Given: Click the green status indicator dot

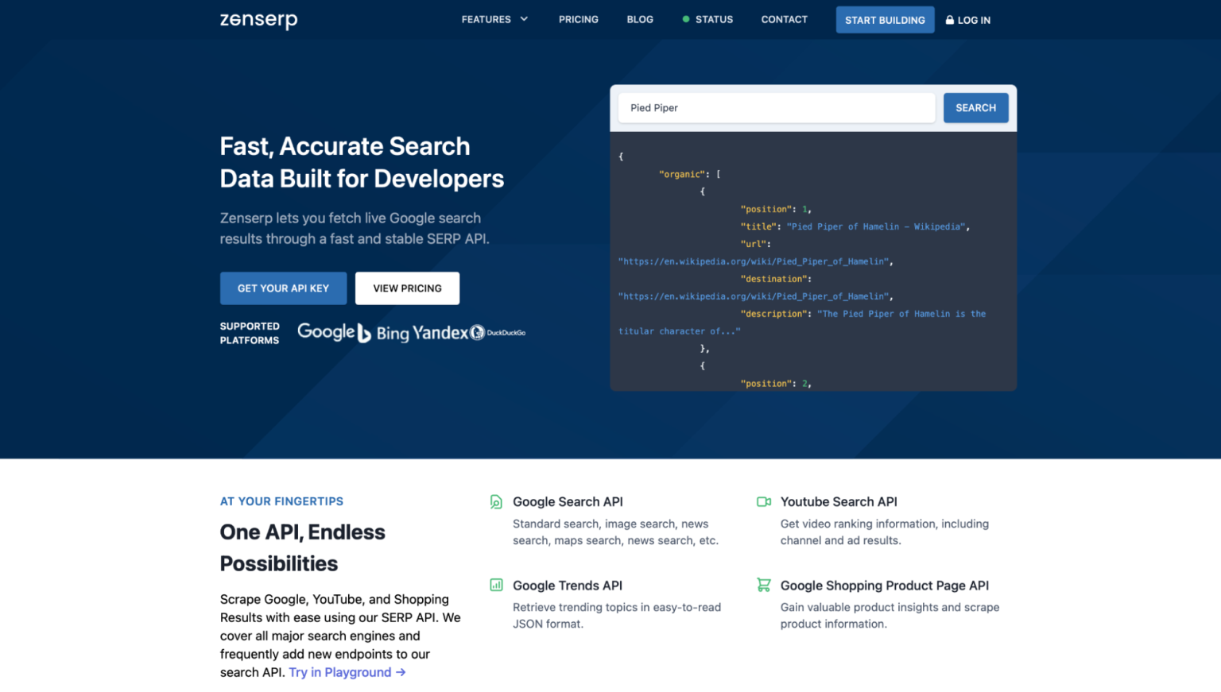Looking at the screenshot, I should point(685,19).
